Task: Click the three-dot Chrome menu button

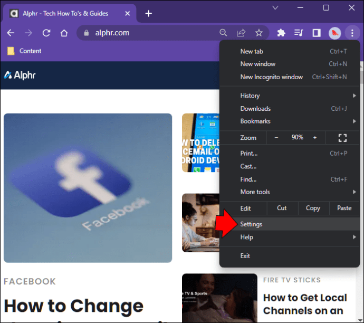Action: click(x=352, y=33)
